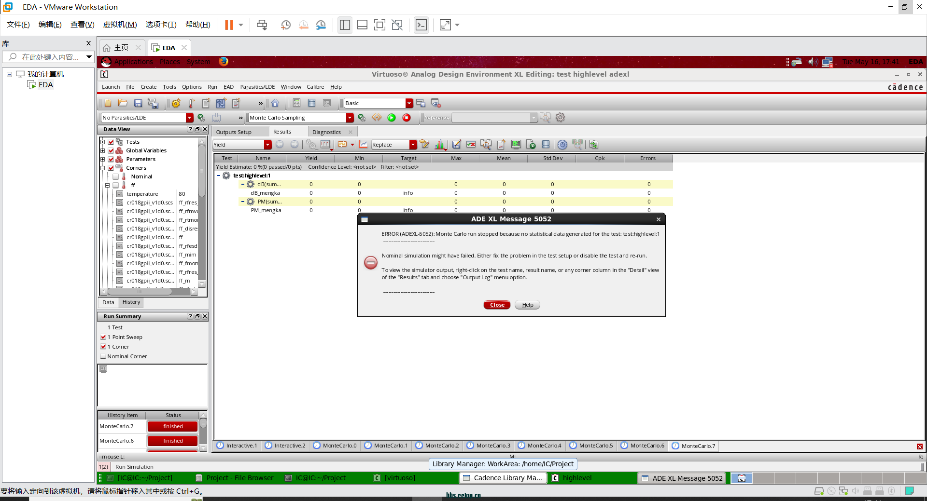This screenshot has height=501, width=927.
Task: Expand the Tests tree node
Action: tap(102, 142)
